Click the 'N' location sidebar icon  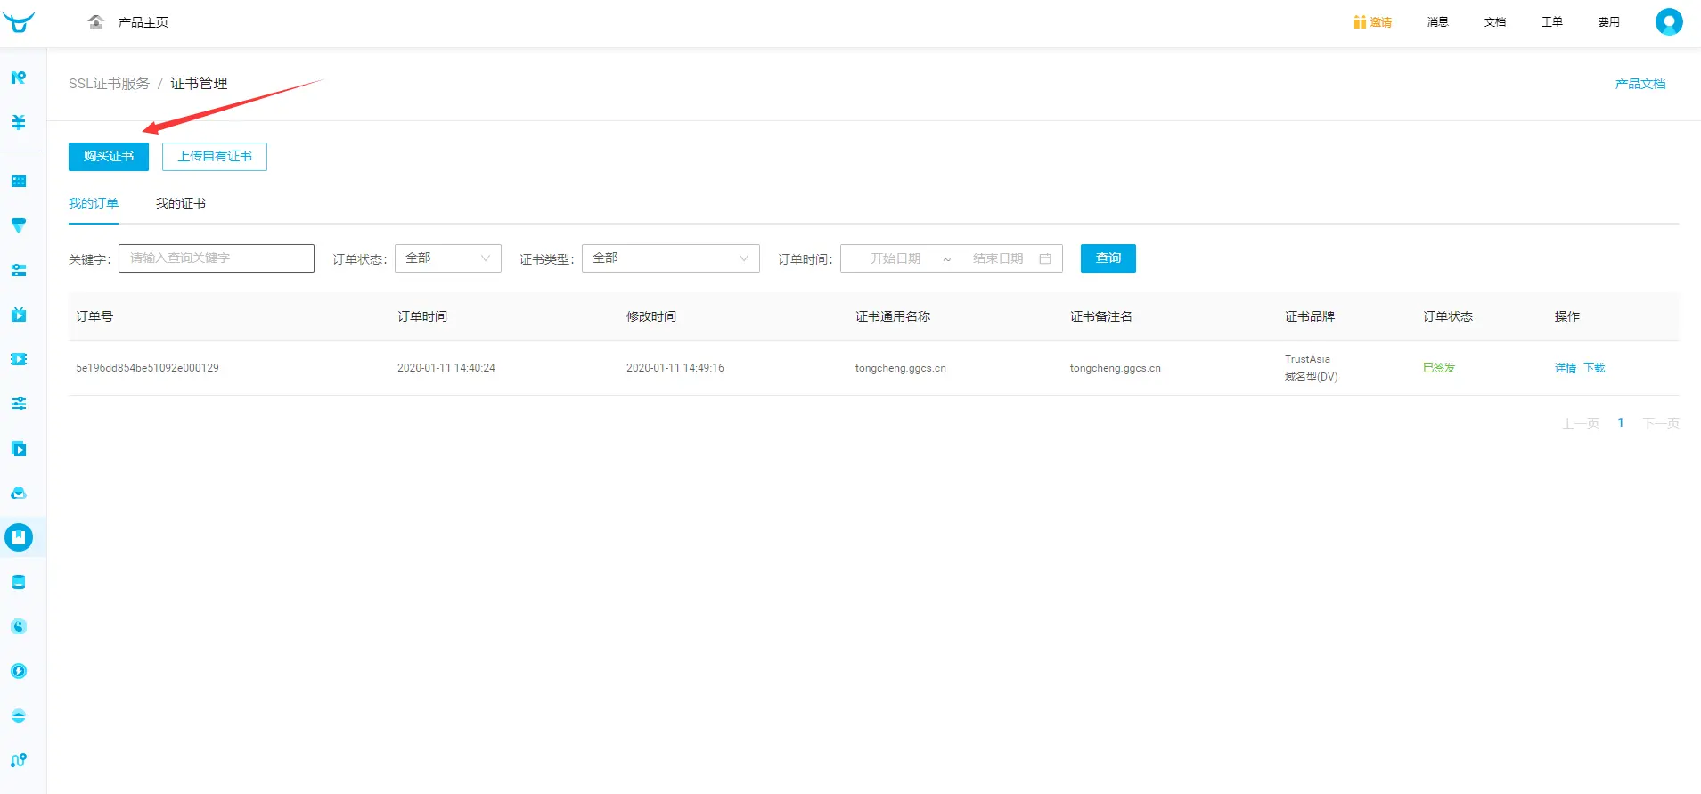(19, 78)
